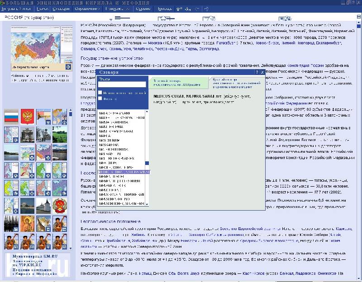Select the highlighted MEDICUS CURAT, NATURA SANAT entry

coord(124,172)
